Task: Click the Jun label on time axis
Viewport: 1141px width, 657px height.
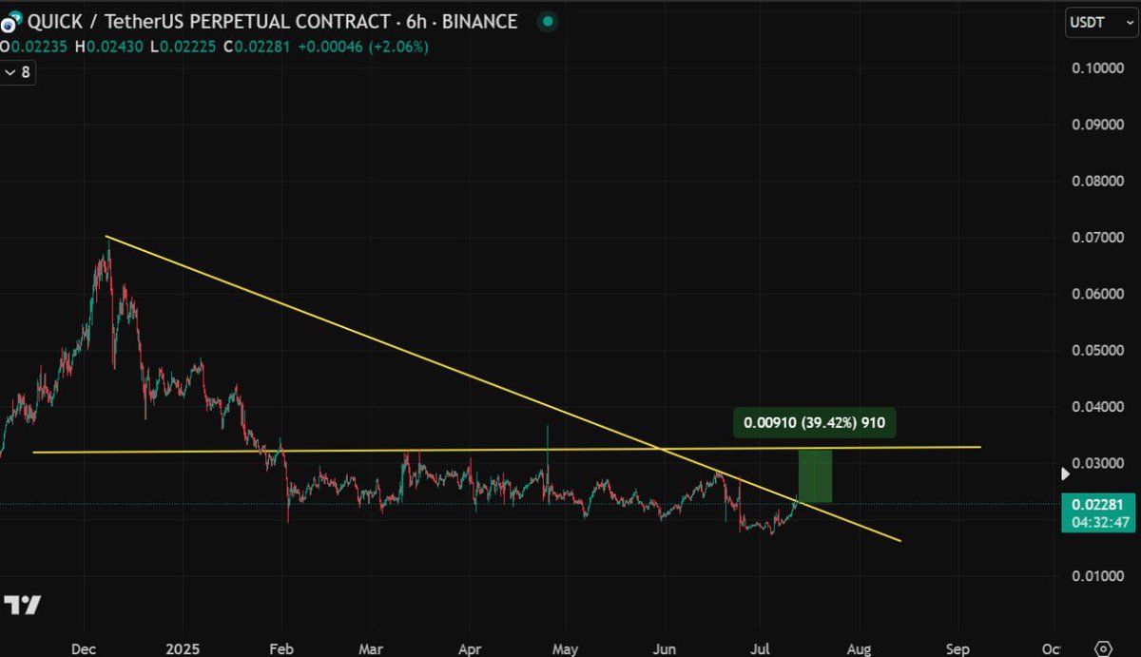Action: point(665,647)
